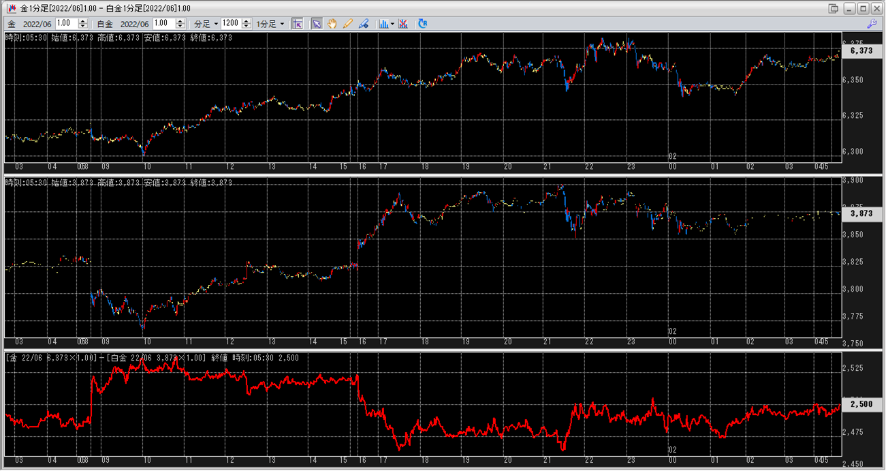Click the bar count 1200 input field
The height and width of the screenshot is (471, 886).
coord(230,24)
